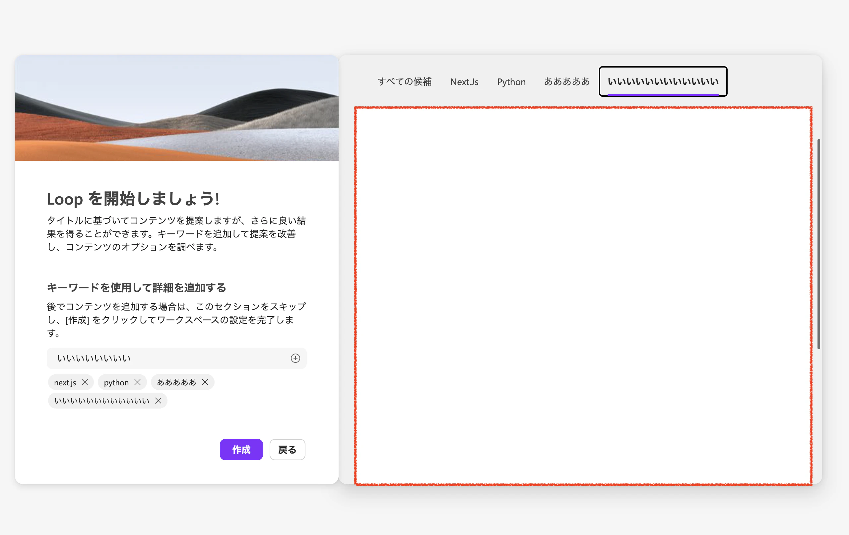Remove the long いいいい keyword tag
Screen dimensions: 849x535
pos(158,401)
